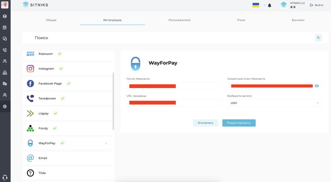Open the warehouse sidebar icon
This screenshot has width=331, height=182.
pos(5,72)
